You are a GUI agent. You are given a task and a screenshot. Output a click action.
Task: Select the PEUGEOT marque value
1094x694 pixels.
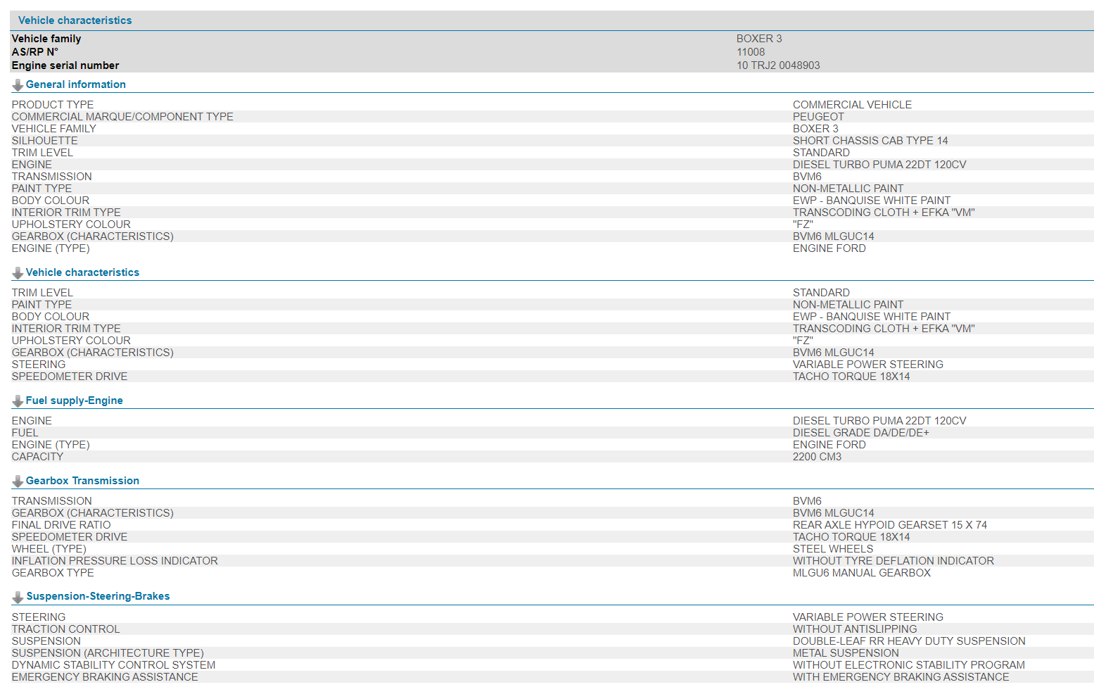click(818, 117)
